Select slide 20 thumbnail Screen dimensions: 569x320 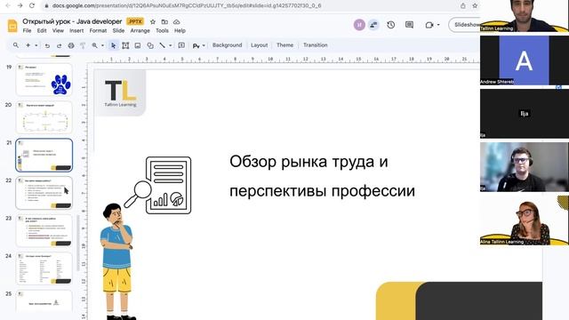pos(44,117)
